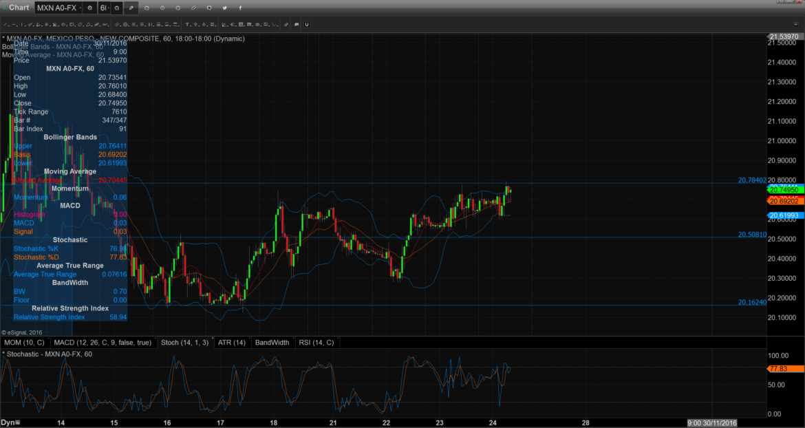This screenshot has width=805, height=428.
Task: Click the Relative Strength Index value 58.94
Action: (x=118, y=317)
